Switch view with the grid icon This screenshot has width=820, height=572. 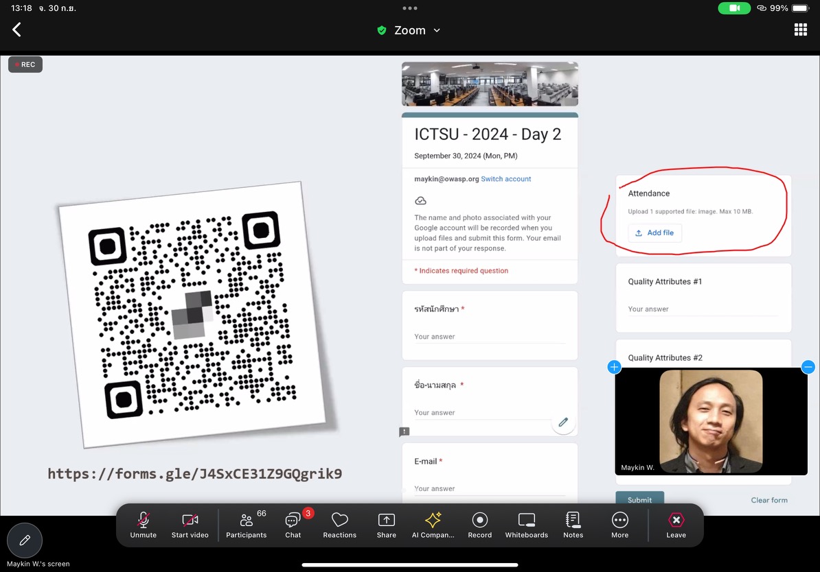click(x=800, y=29)
